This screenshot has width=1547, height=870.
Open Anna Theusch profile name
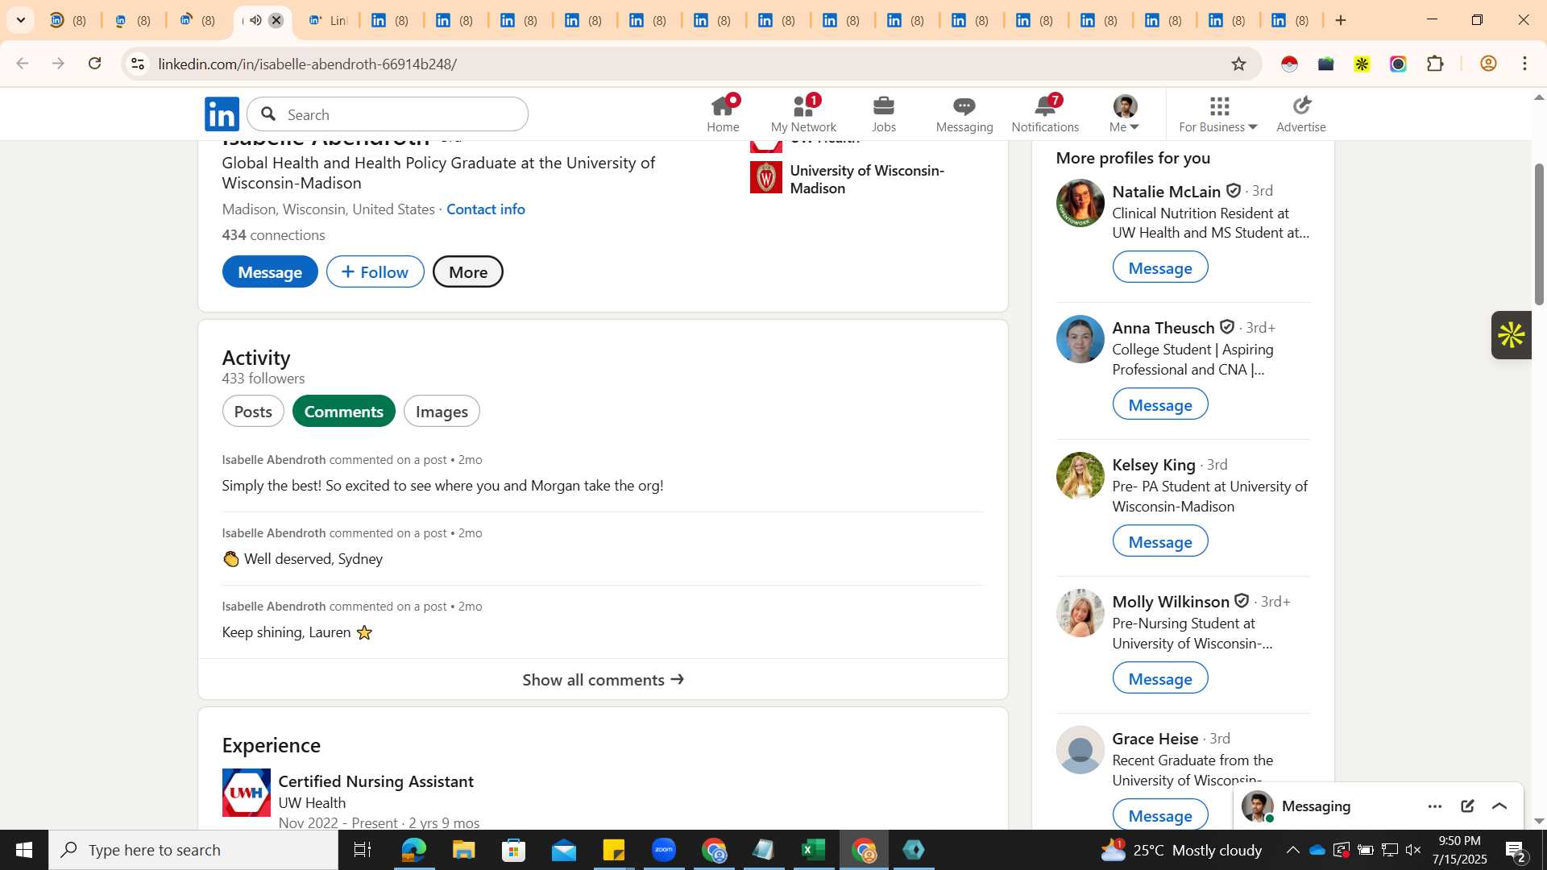click(1163, 328)
